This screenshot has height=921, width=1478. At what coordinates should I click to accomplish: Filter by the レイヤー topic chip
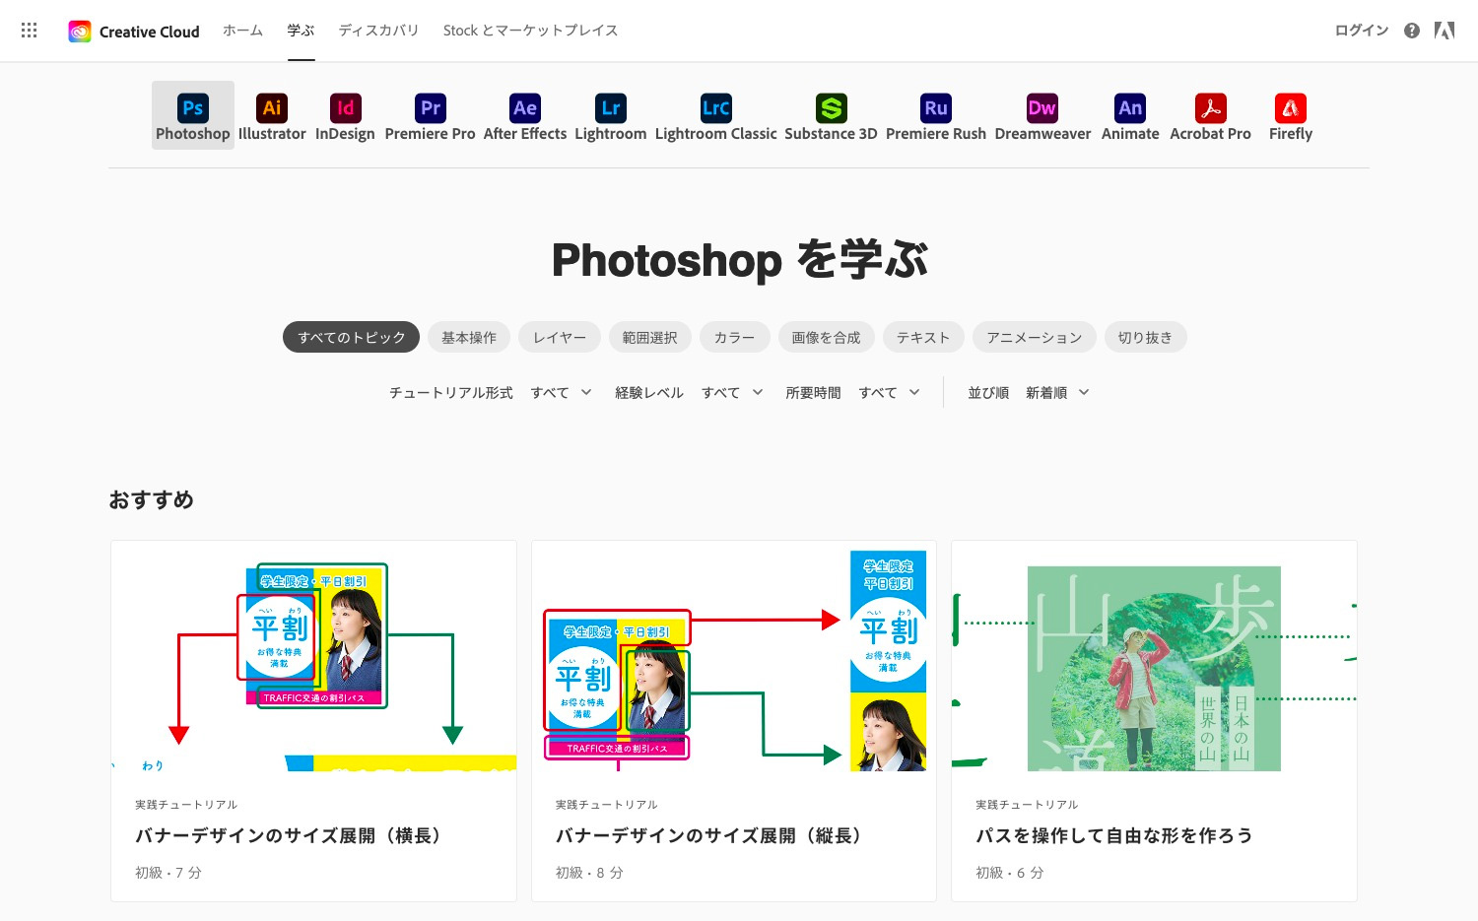[x=560, y=337]
